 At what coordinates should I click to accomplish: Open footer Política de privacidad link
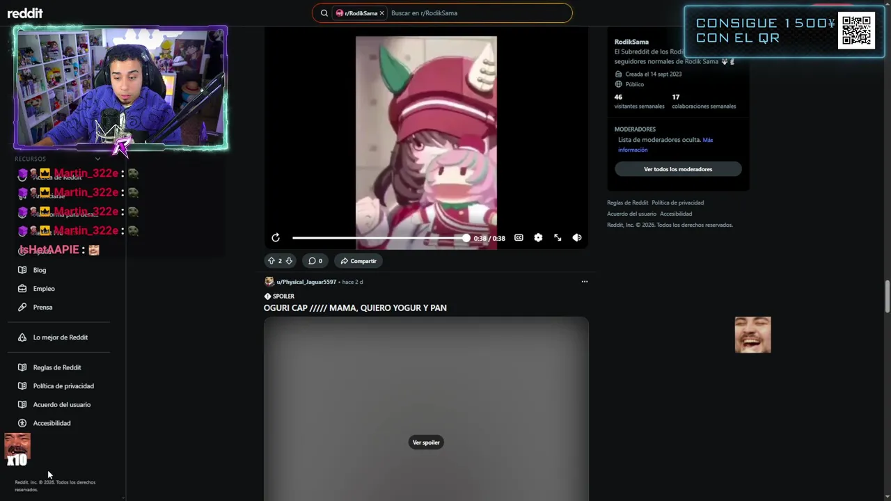click(x=677, y=202)
